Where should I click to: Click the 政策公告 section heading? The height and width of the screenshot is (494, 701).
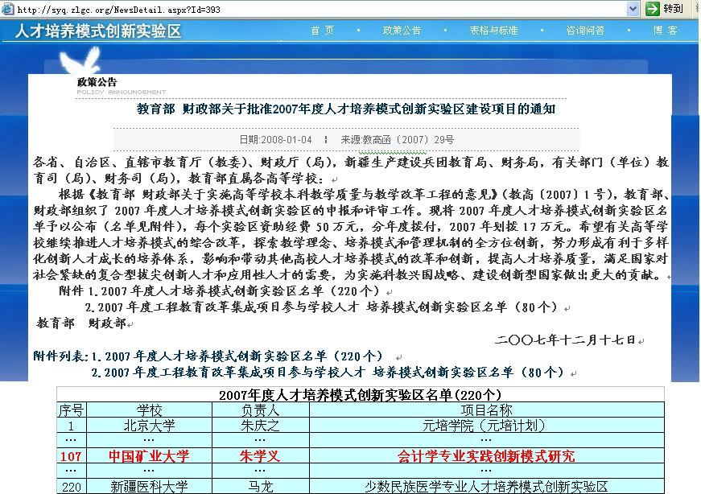point(97,82)
